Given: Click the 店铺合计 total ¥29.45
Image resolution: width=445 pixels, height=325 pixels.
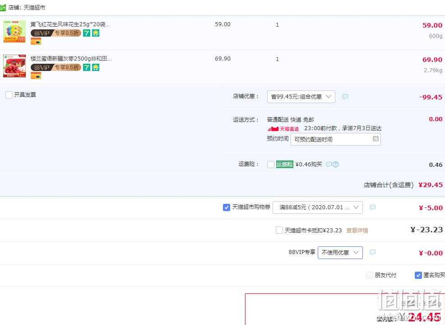Looking at the screenshot, I should pos(431,185).
